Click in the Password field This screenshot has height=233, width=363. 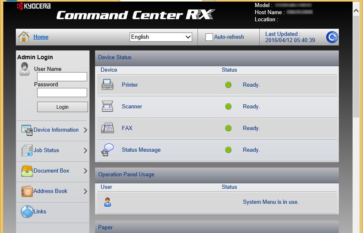(62, 93)
